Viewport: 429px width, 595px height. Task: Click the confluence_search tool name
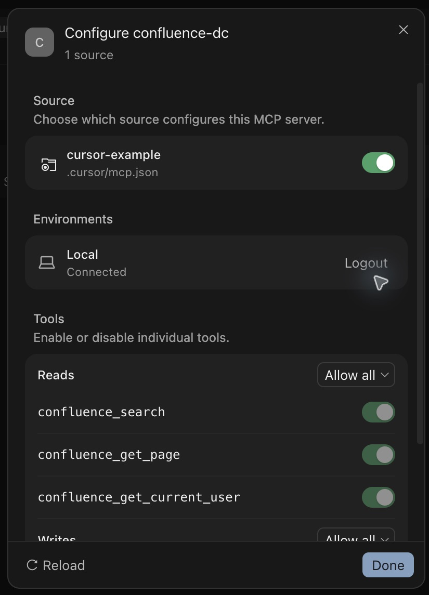(101, 412)
